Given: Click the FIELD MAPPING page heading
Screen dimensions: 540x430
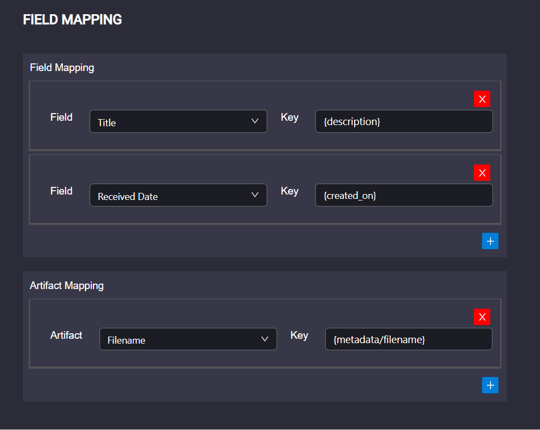Looking at the screenshot, I should 72,20.
